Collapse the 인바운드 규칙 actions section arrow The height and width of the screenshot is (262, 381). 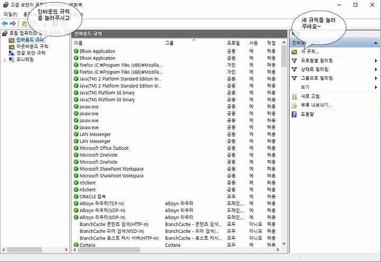(376, 43)
